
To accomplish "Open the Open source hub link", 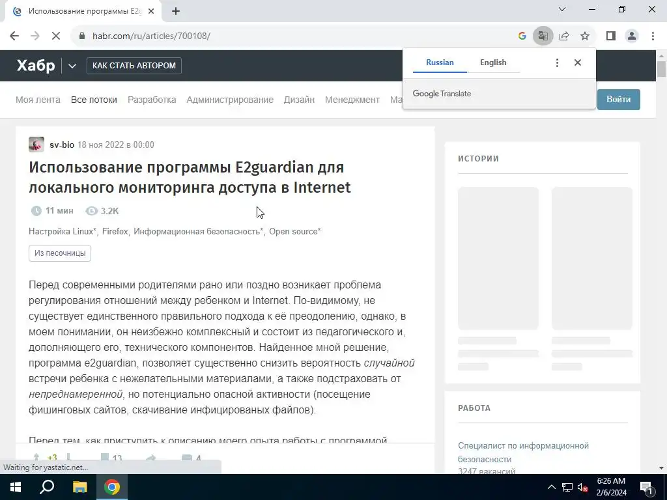I will [x=295, y=232].
